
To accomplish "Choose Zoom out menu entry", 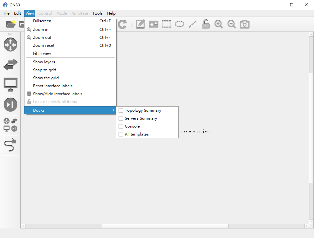I will (70, 38).
